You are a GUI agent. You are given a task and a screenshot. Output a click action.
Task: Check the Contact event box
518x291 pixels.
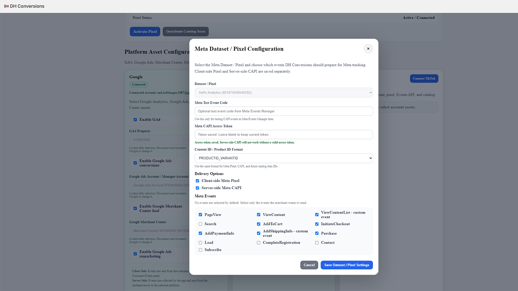[317, 242]
